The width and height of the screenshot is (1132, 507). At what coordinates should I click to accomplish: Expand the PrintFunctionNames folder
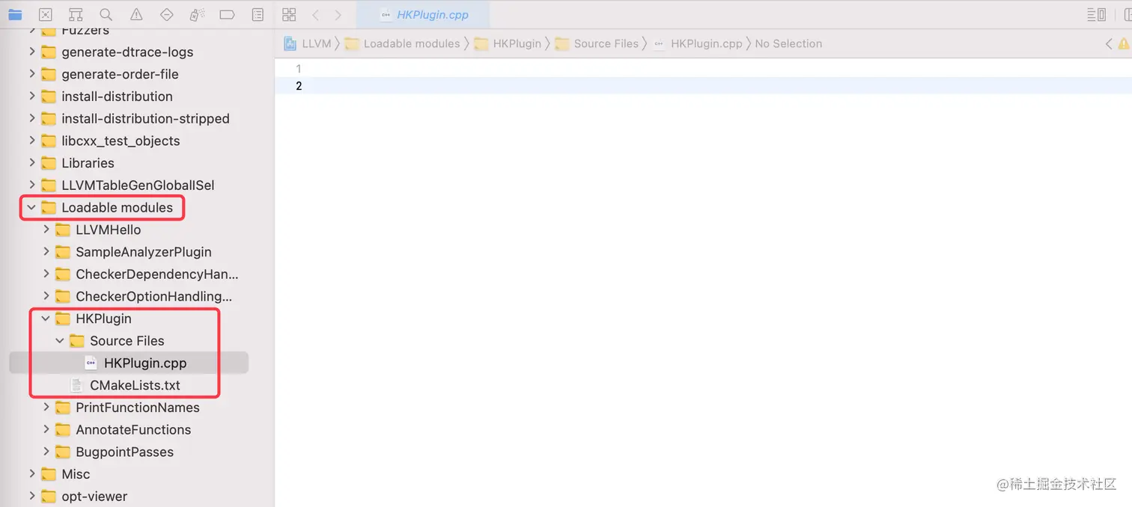(x=46, y=408)
